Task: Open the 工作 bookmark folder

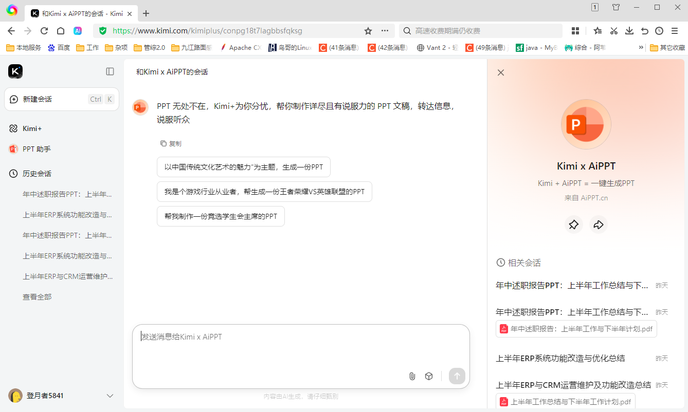Action: 87,47
